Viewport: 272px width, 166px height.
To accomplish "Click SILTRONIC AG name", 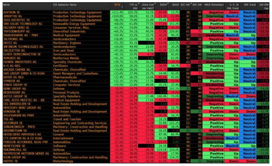I will 13,39.
